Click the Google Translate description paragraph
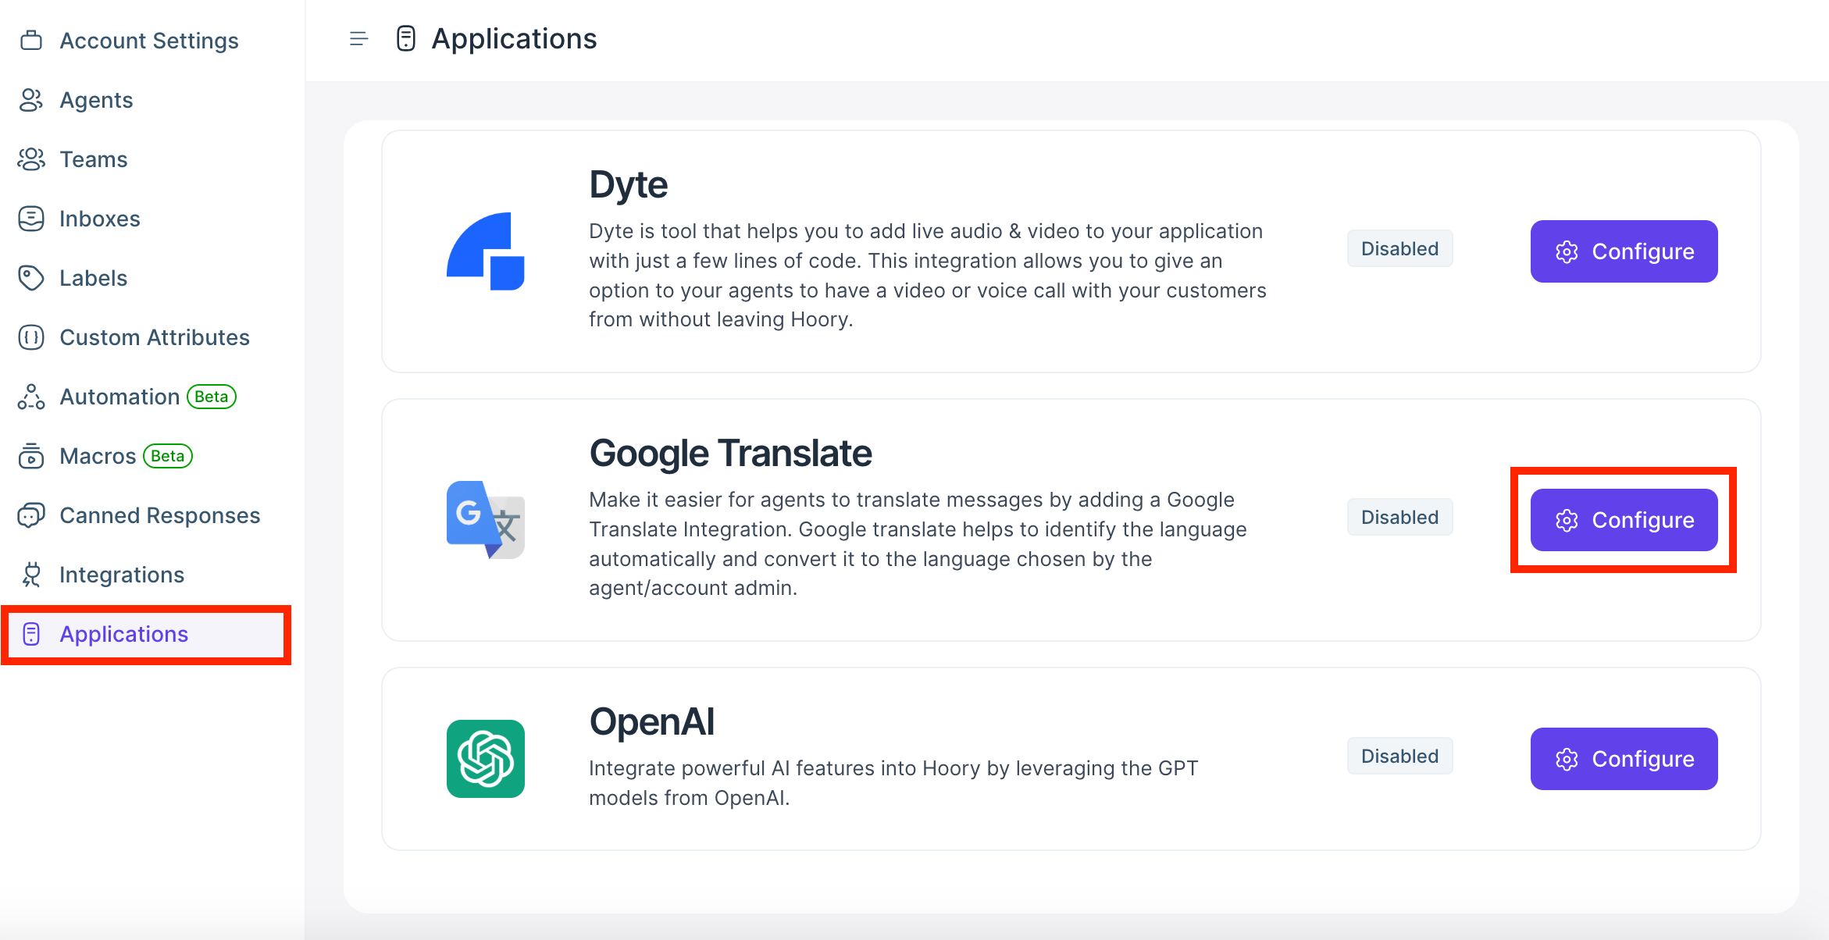 tap(918, 543)
